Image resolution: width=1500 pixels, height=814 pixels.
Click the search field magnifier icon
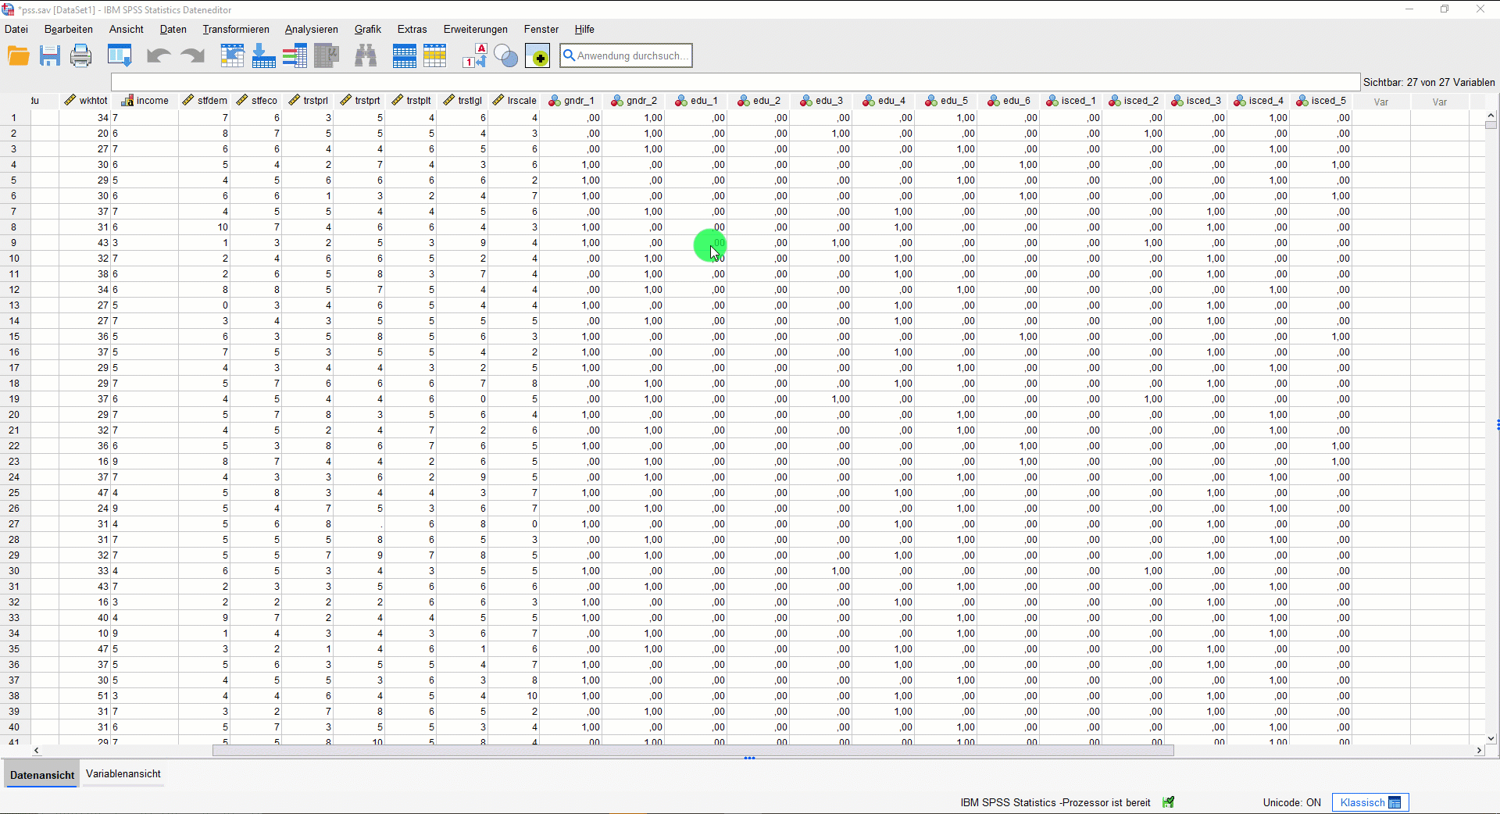(x=570, y=55)
